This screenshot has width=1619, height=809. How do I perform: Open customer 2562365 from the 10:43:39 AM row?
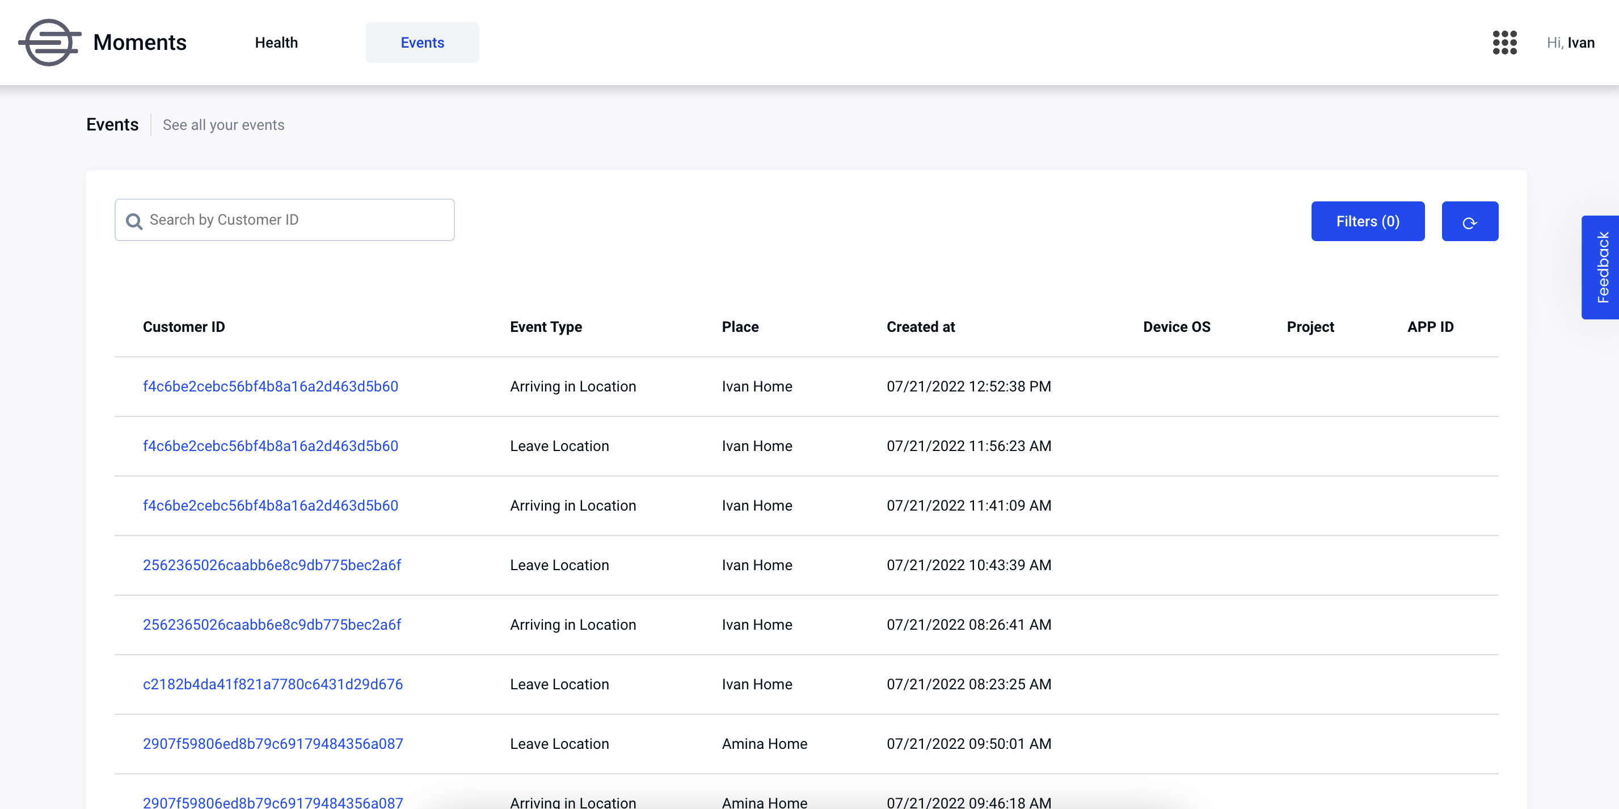point(272,565)
